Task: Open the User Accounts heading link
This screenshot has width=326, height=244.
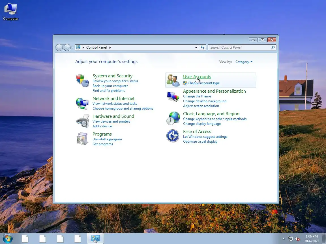Action: [x=197, y=77]
